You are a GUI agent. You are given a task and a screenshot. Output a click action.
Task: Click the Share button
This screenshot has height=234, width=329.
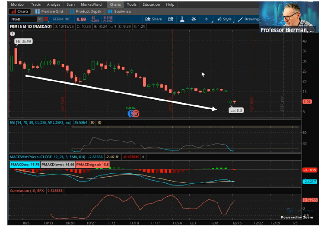point(154,20)
